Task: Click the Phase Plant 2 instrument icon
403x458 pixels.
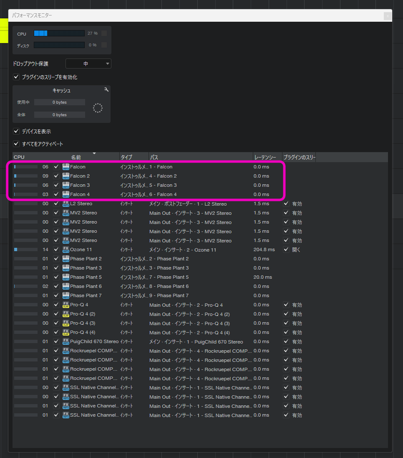Action: pyautogui.click(x=65, y=259)
